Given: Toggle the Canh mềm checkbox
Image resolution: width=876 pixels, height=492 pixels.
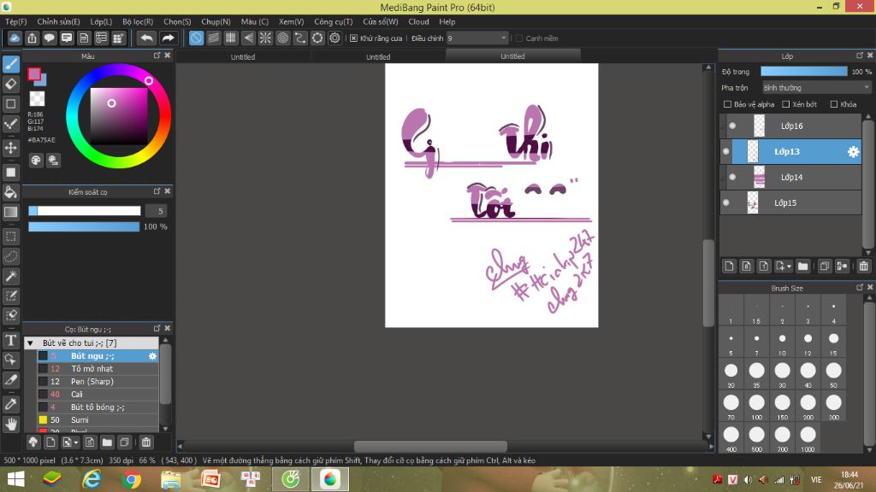Looking at the screenshot, I should point(519,38).
